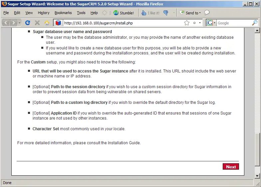Image resolution: width=261 pixels, height=187 pixels.
Task: Click the 'Sugar database user name and password' heading
Action: (72, 31)
